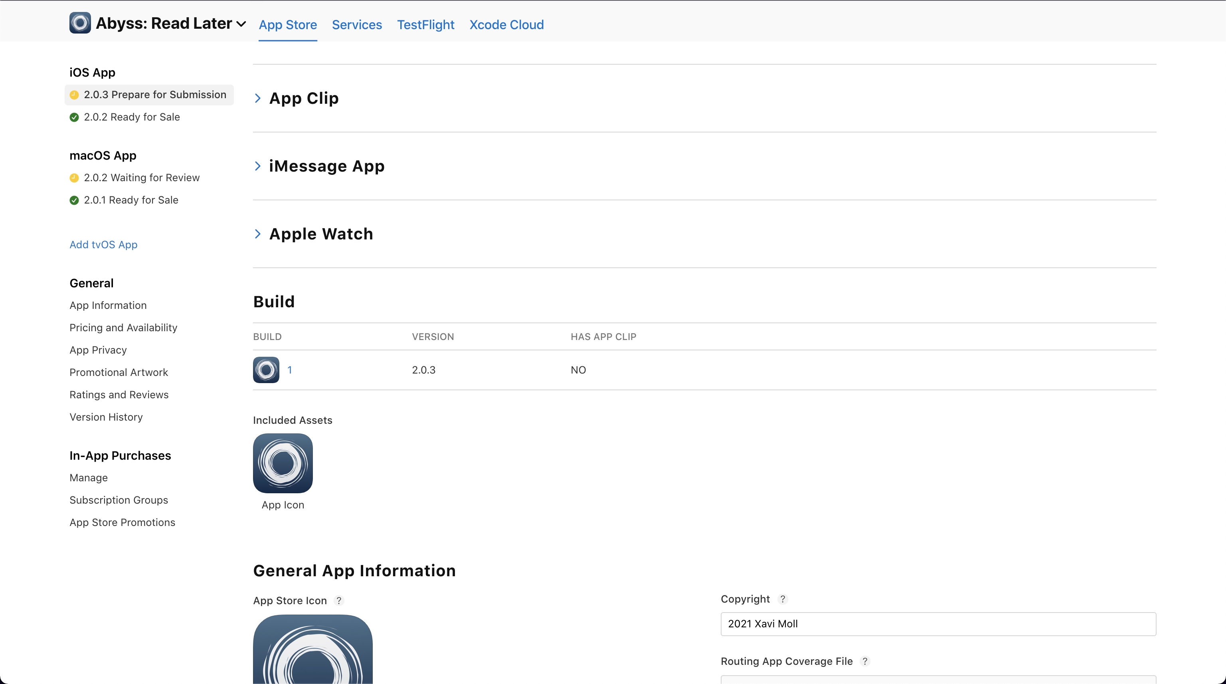Click the Copyright help question mark
1226x684 pixels.
tap(783, 599)
